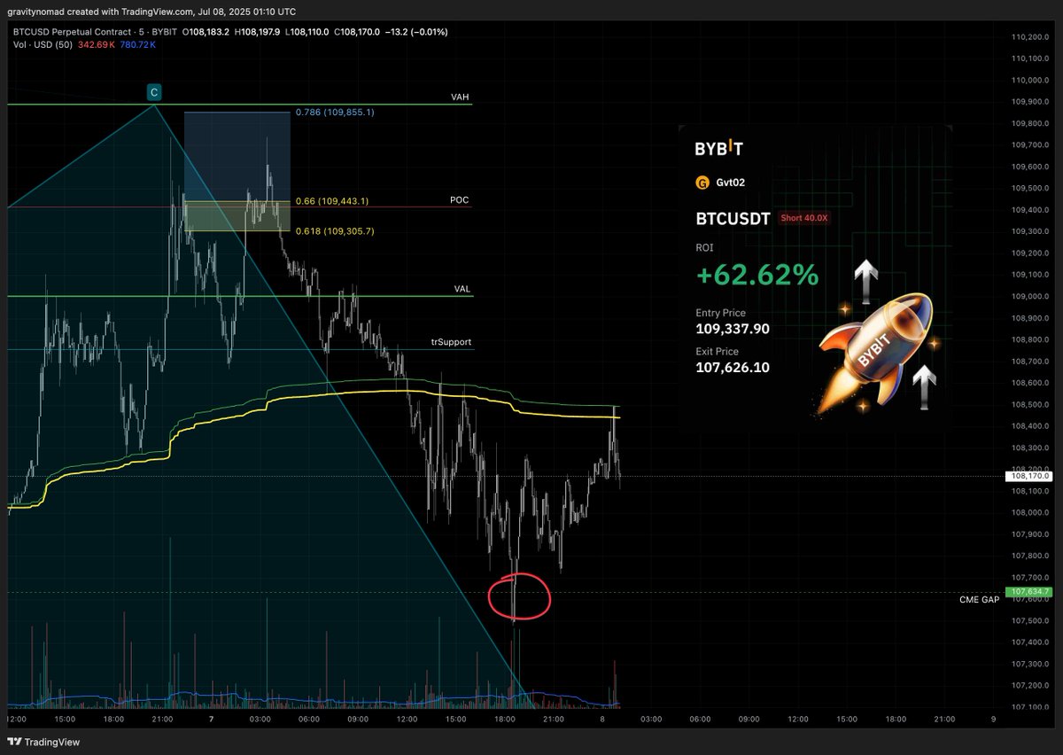Click the close value C108,170.0 in header

click(x=357, y=32)
